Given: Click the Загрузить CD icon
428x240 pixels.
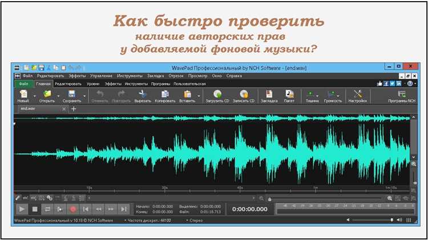Looking at the screenshot, I should [x=217, y=94].
